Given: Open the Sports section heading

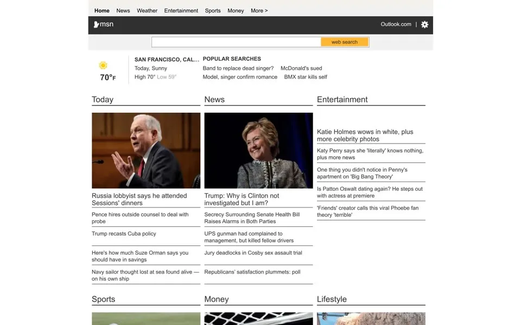Looking at the screenshot, I should coord(103,299).
